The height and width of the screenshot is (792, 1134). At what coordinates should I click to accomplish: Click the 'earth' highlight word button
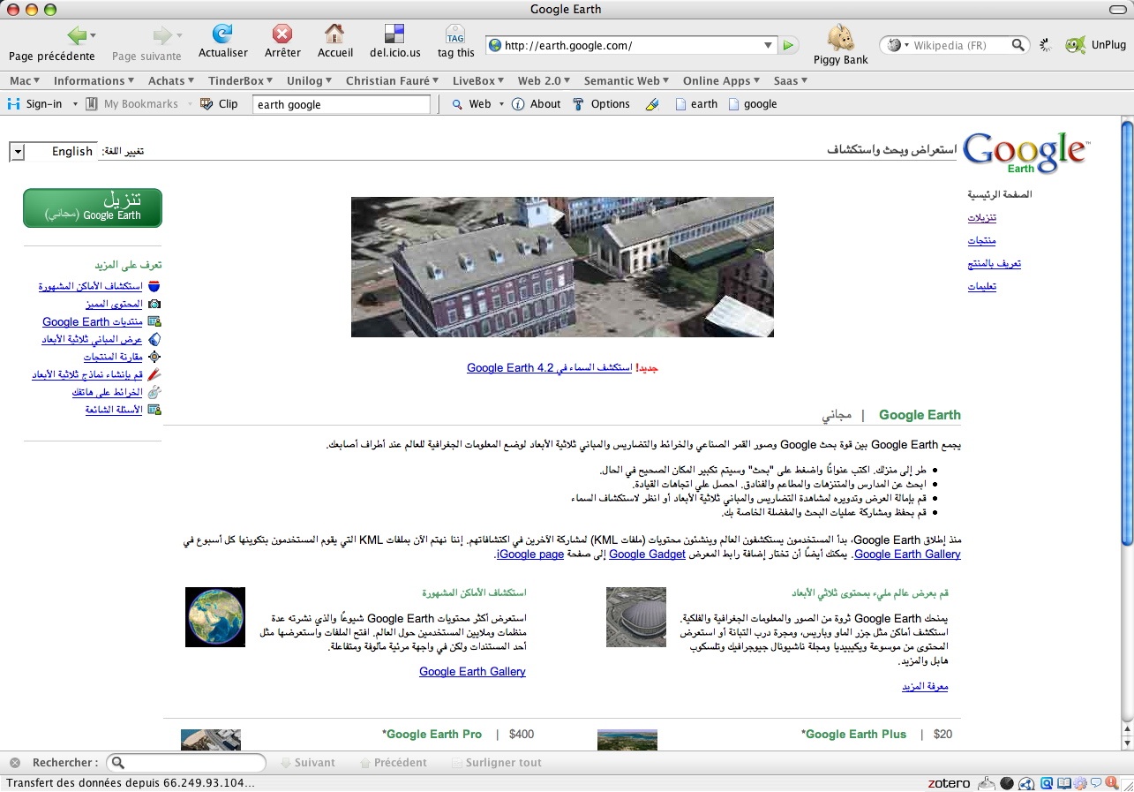[696, 104]
